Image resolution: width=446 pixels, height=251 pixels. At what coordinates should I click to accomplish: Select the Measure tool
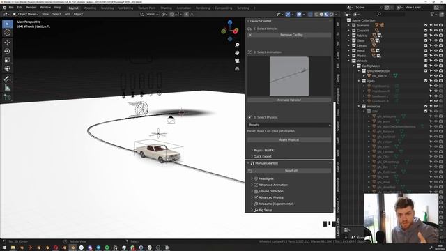tap(8, 88)
